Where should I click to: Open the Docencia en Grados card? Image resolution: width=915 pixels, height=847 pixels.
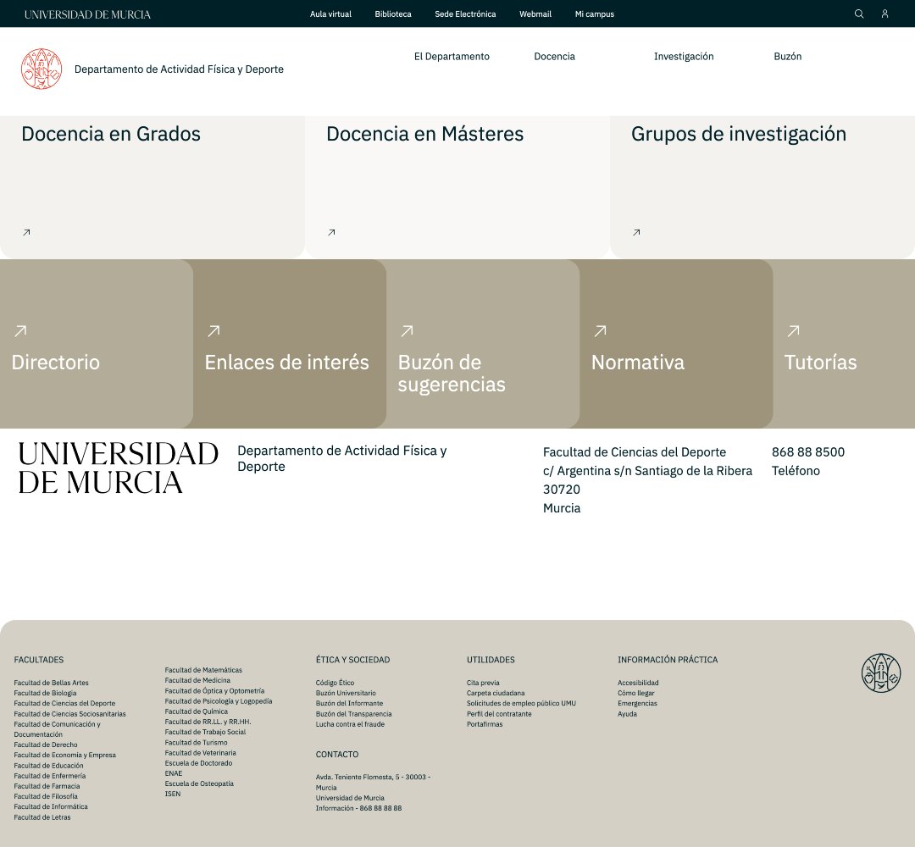click(x=152, y=186)
